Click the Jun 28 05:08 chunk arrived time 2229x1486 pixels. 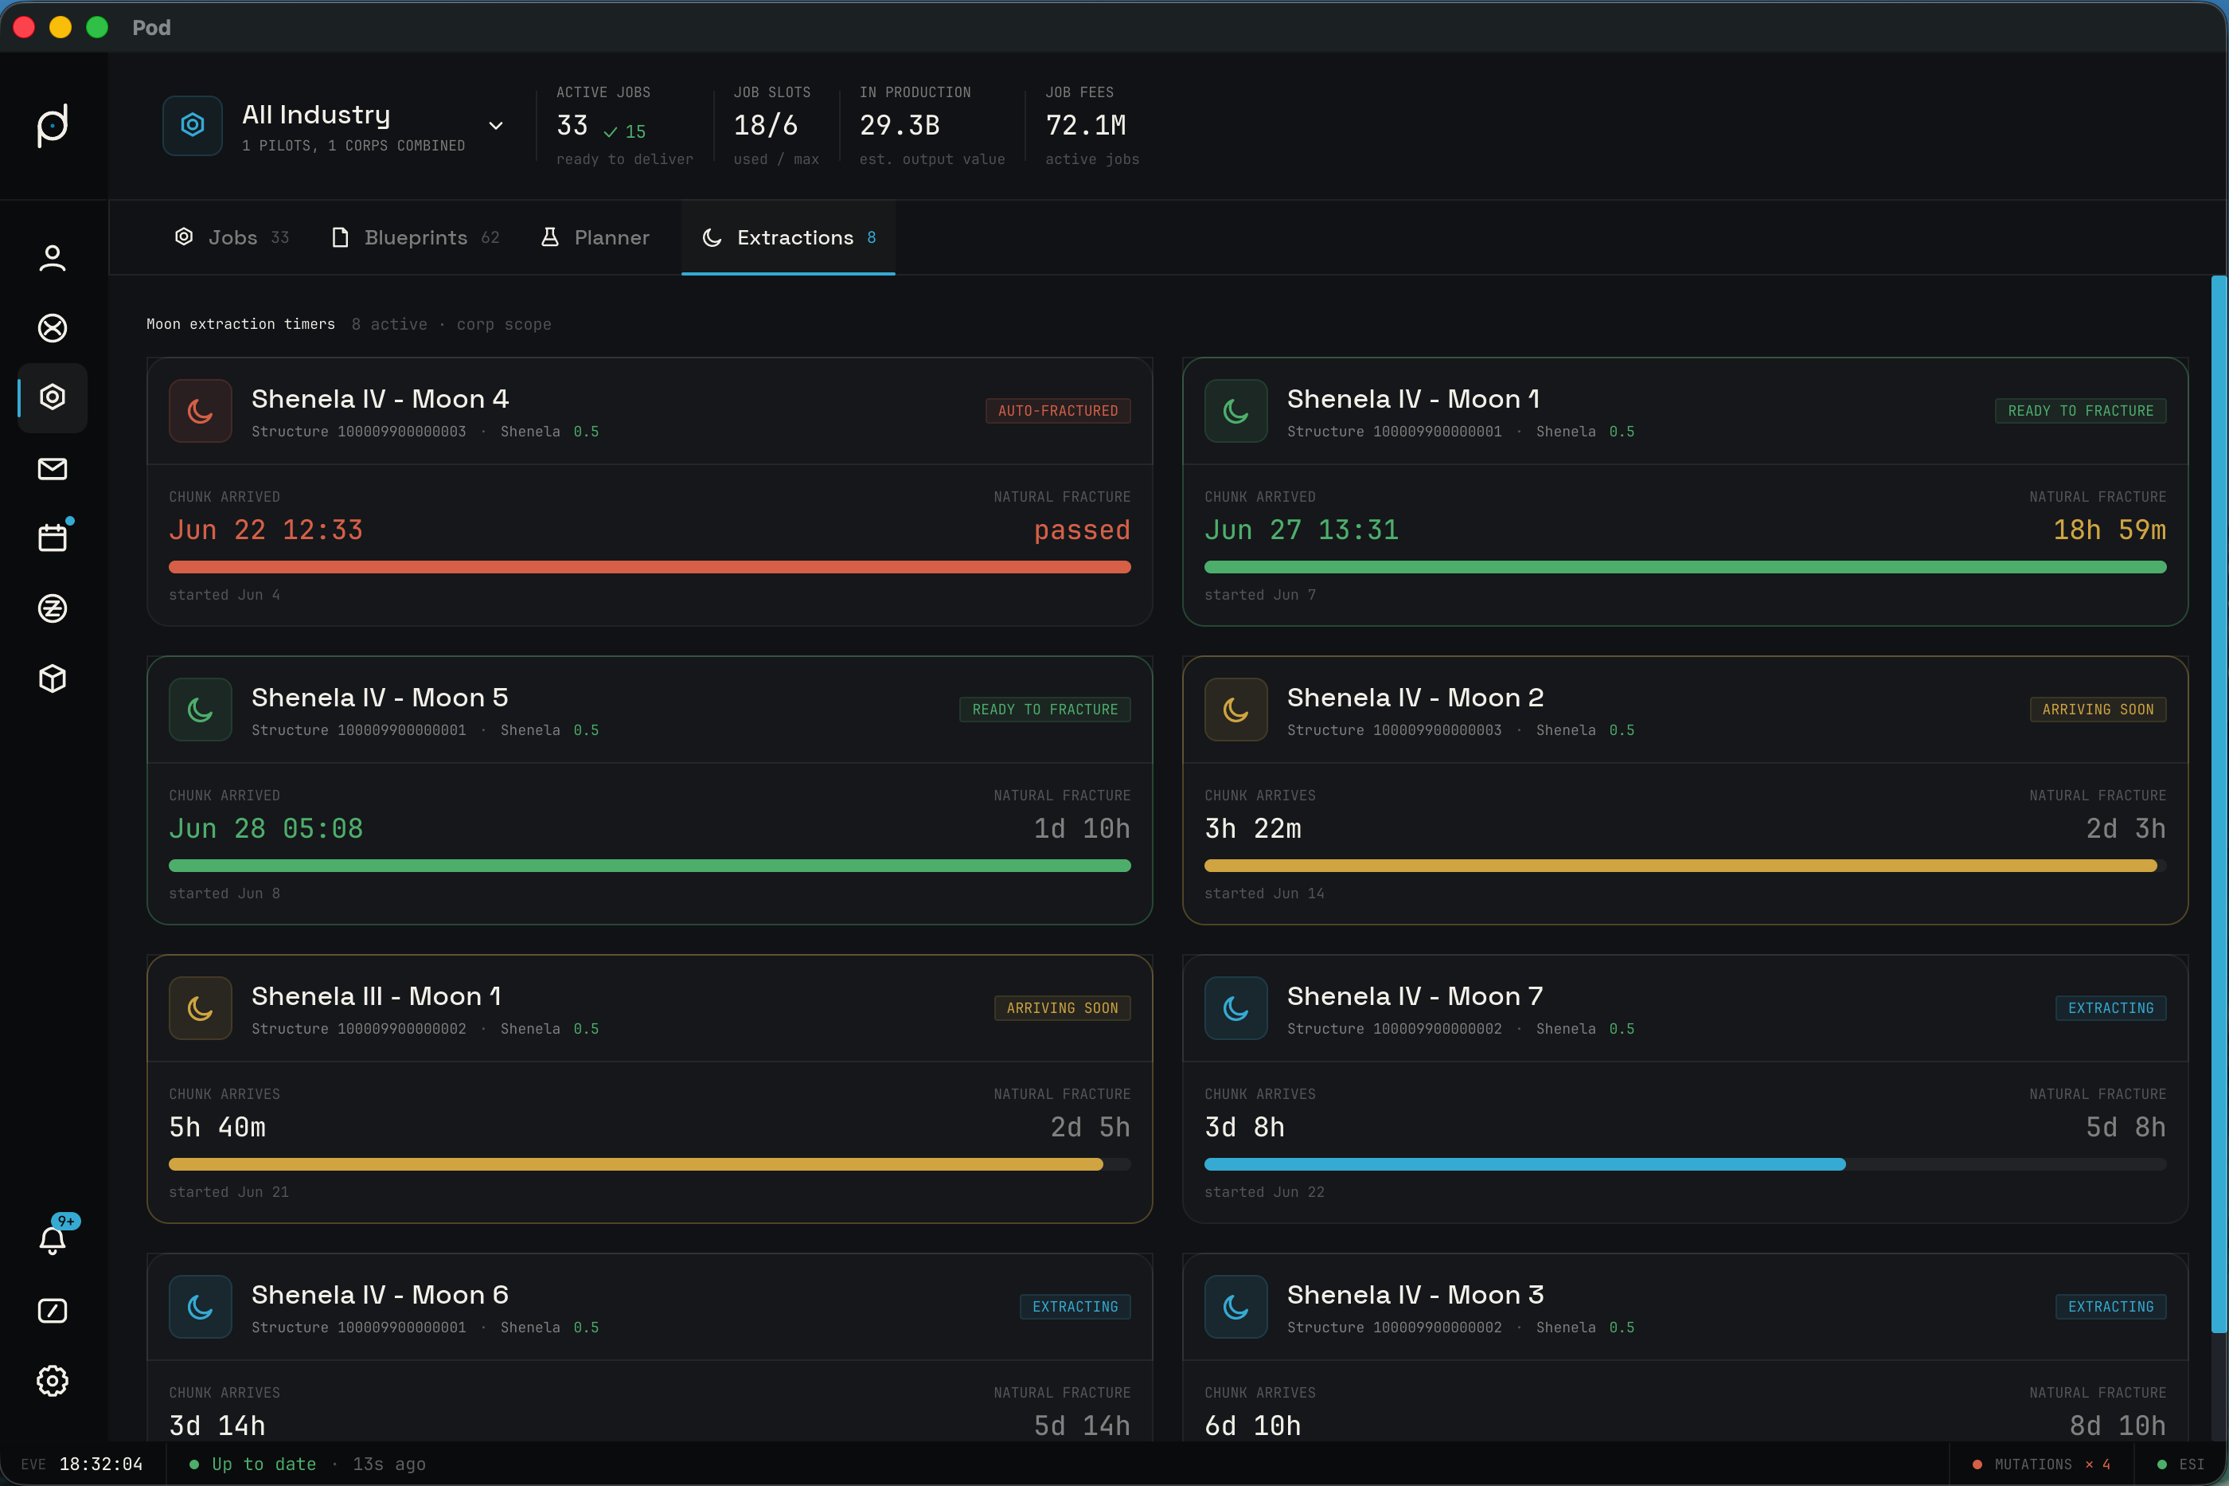click(266, 828)
